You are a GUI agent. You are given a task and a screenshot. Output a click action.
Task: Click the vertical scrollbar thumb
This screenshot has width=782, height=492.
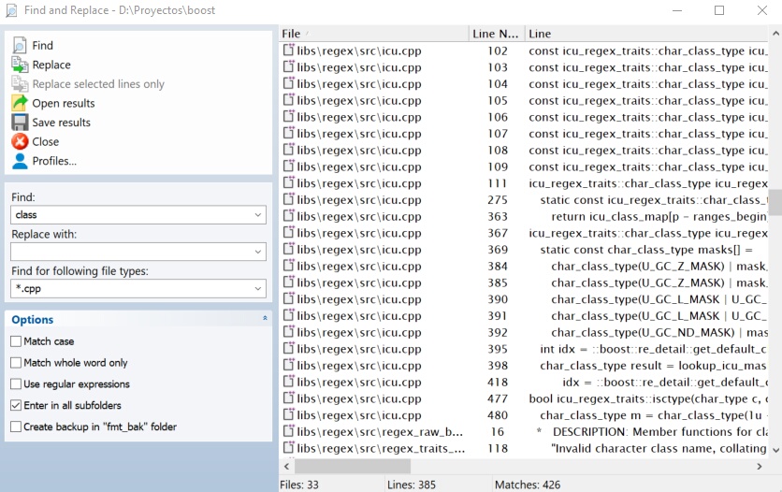coord(775,202)
